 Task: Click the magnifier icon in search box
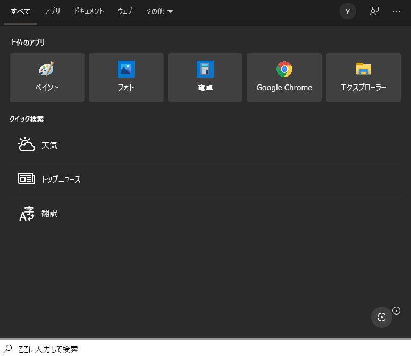(x=7, y=349)
